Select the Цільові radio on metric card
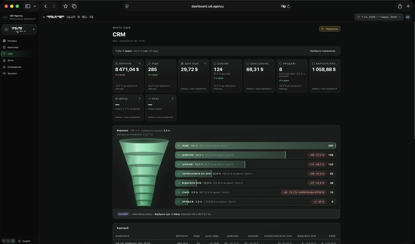Image resolution: width=415 pixels, height=244 pixels. coord(215,64)
